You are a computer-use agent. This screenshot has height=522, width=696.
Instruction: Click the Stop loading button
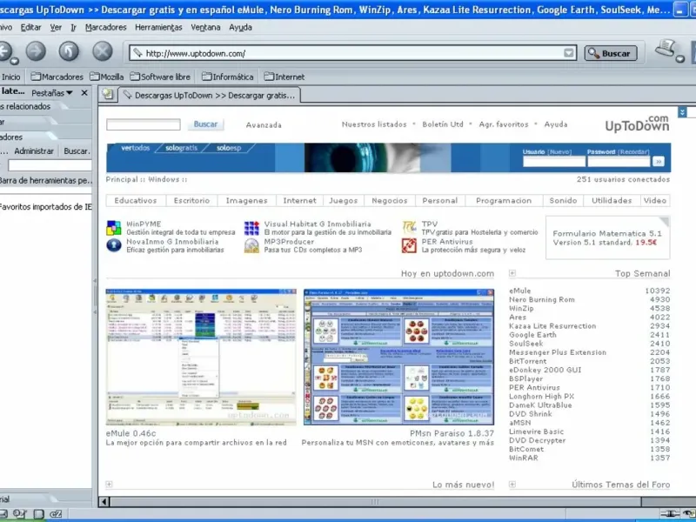click(103, 51)
